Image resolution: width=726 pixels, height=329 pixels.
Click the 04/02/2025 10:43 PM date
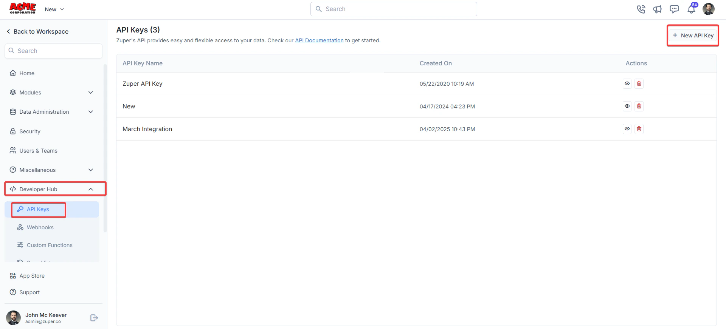(447, 129)
